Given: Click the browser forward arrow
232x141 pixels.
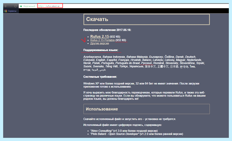Looking at the screenshot, I should click(11, 6).
